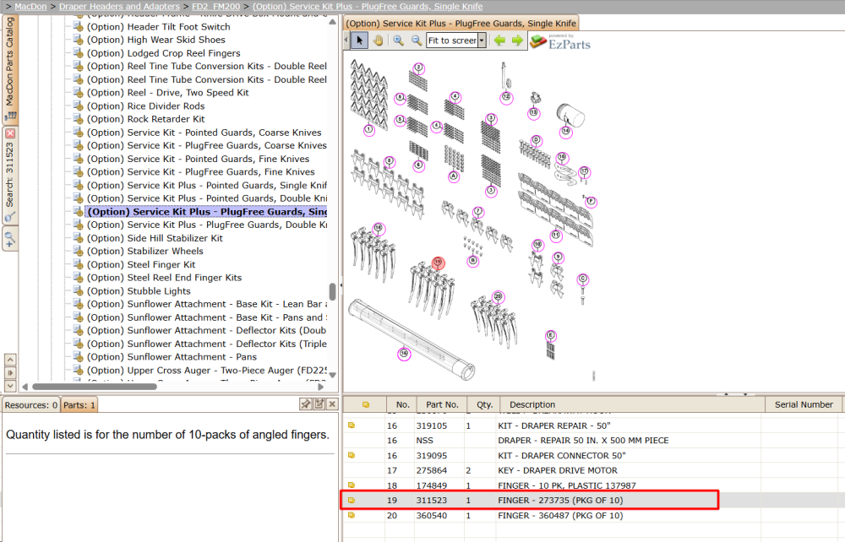
Task: Click the down arrow button below side tabs
Action: coord(10,386)
